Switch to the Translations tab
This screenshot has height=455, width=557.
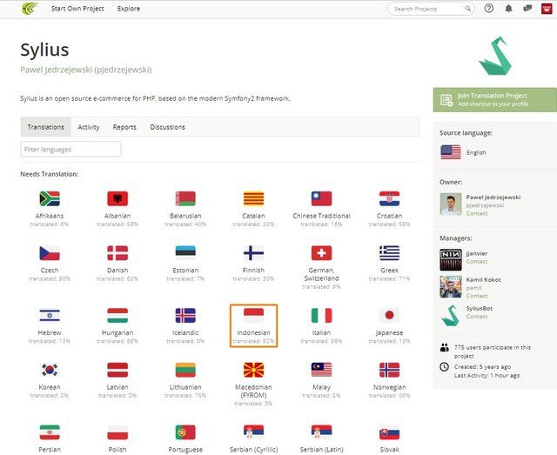(x=46, y=127)
